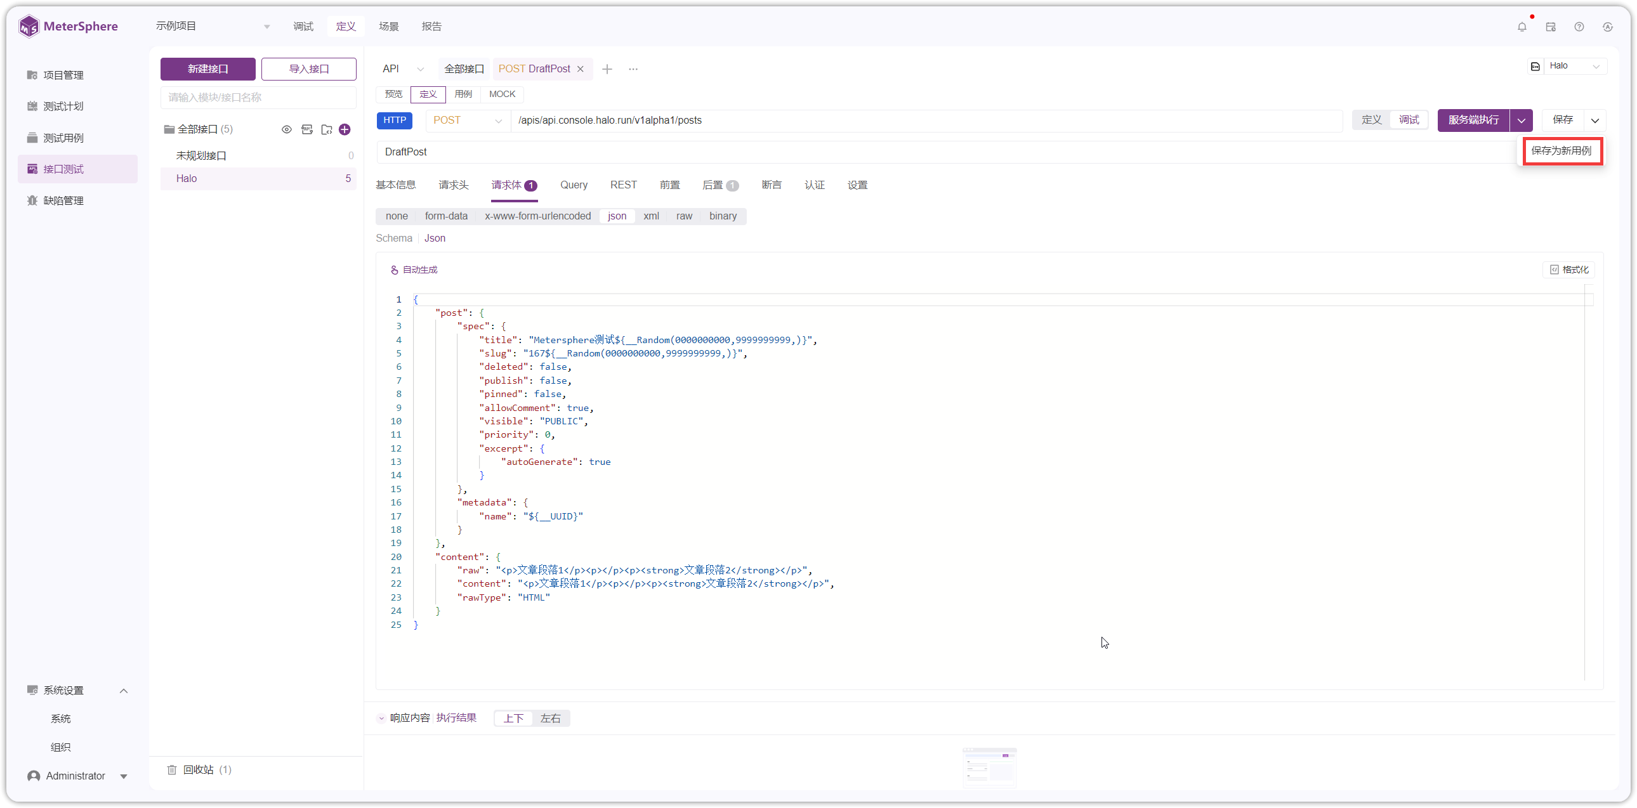This screenshot has height=808, width=1637.
Task: Click the module/API name search field
Action: (x=258, y=98)
